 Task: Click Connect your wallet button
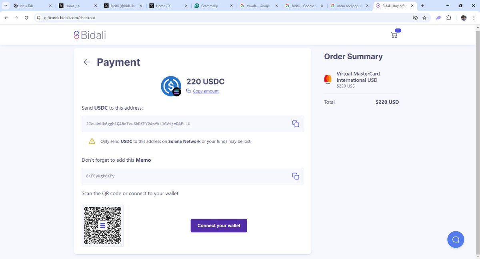219,225
